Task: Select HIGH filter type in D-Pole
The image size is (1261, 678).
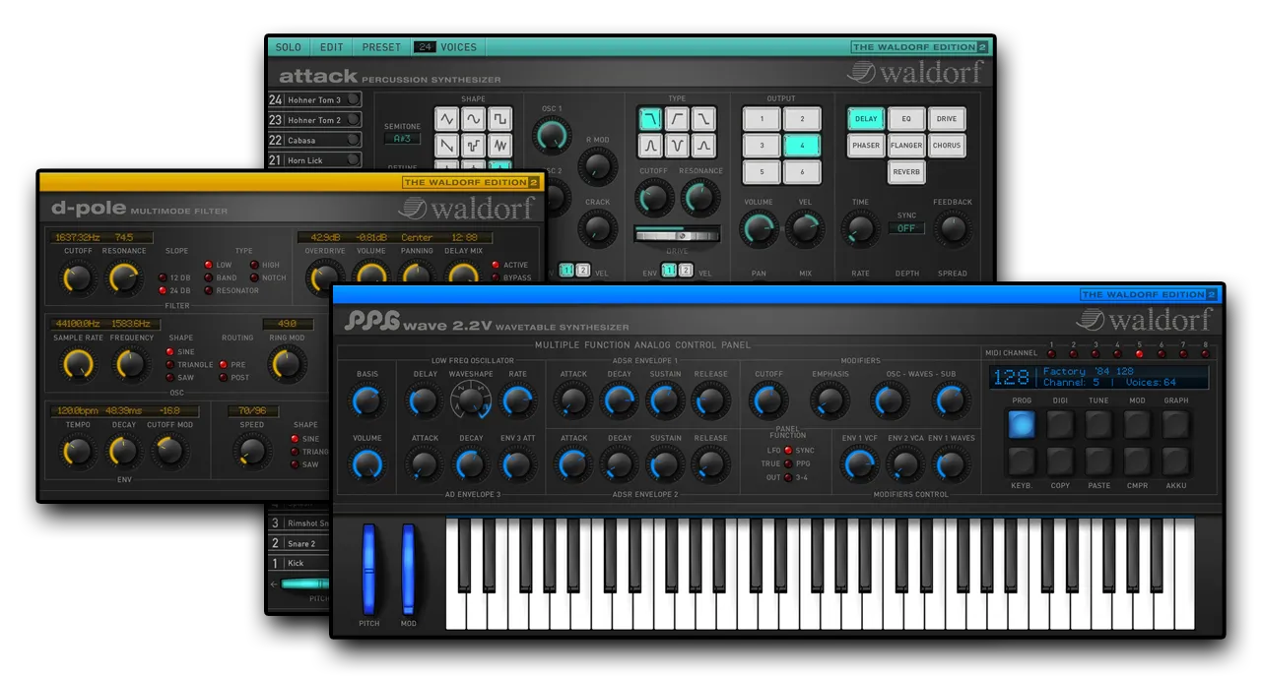Action: [x=254, y=265]
